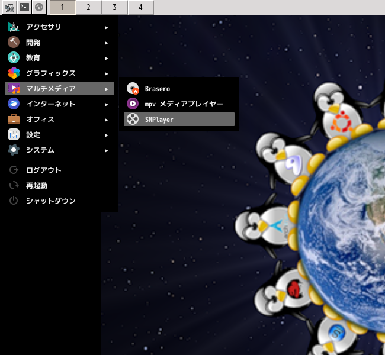
Task: Click the mpv purple play icon
Action: coord(133,104)
